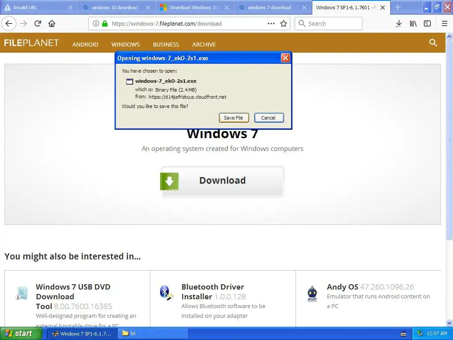Open the ARCHIVE navigation menu
Screen dimensions: 453x340
coord(204,45)
